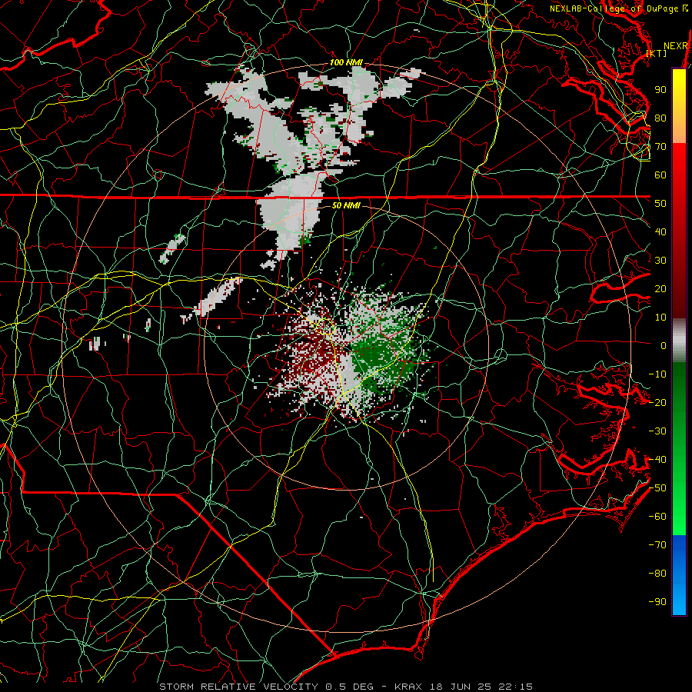The width and height of the screenshot is (692, 692).
Task: Click the 70 value on the velocity scale
Action: click(660, 147)
